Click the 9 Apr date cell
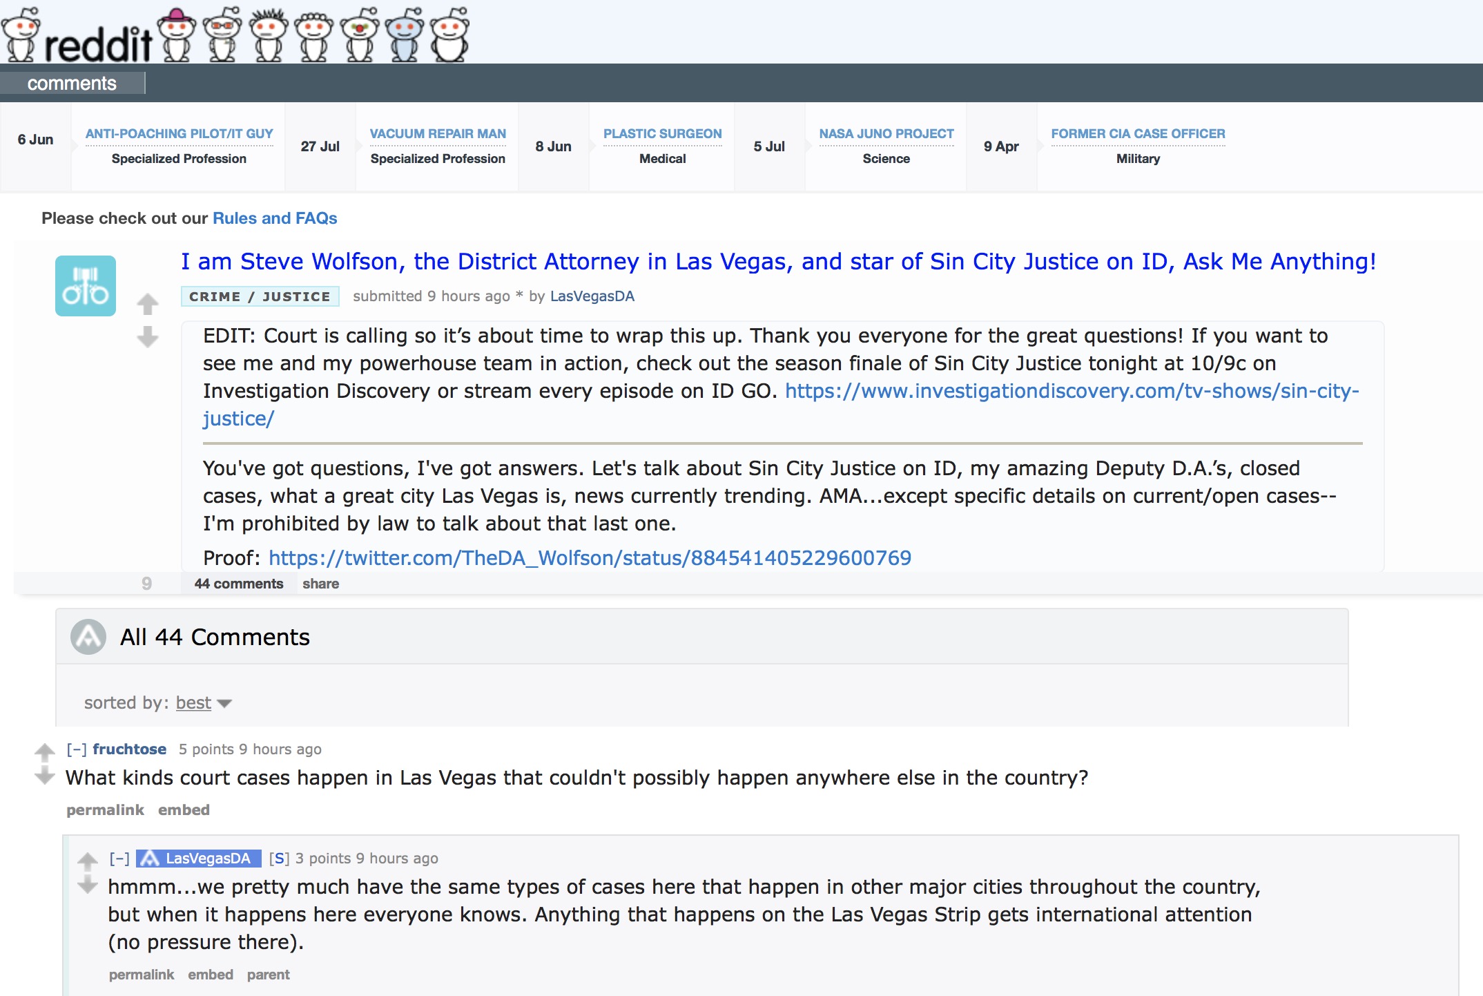This screenshot has width=1483, height=996. 1001,146
